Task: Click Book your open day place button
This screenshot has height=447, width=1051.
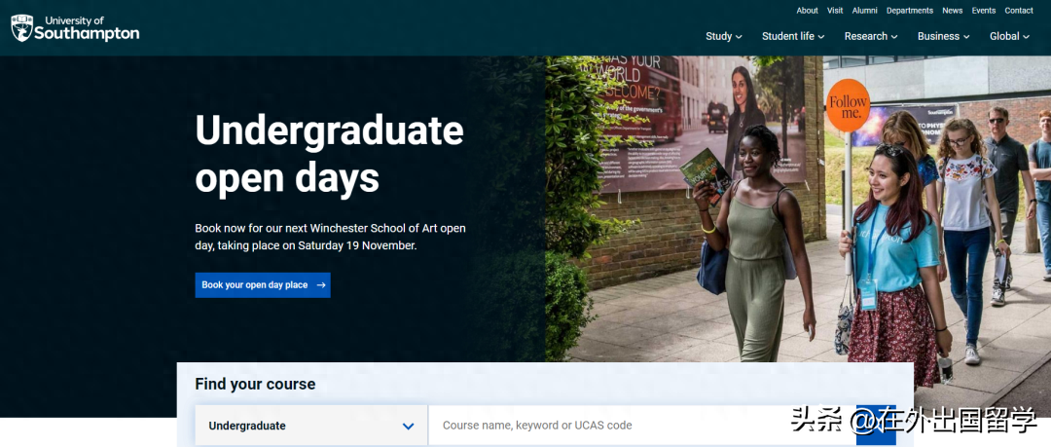Action: pyautogui.click(x=262, y=285)
